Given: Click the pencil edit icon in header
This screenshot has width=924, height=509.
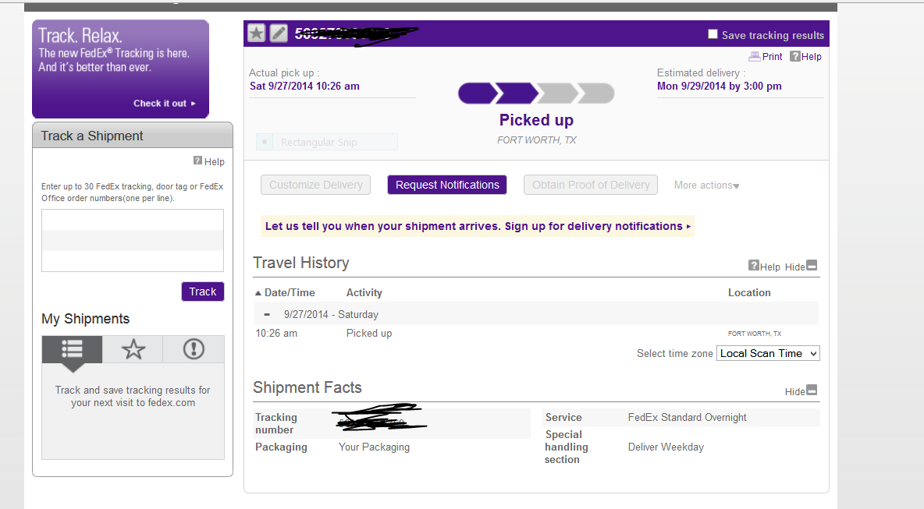Looking at the screenshot, I should (279, 33).
